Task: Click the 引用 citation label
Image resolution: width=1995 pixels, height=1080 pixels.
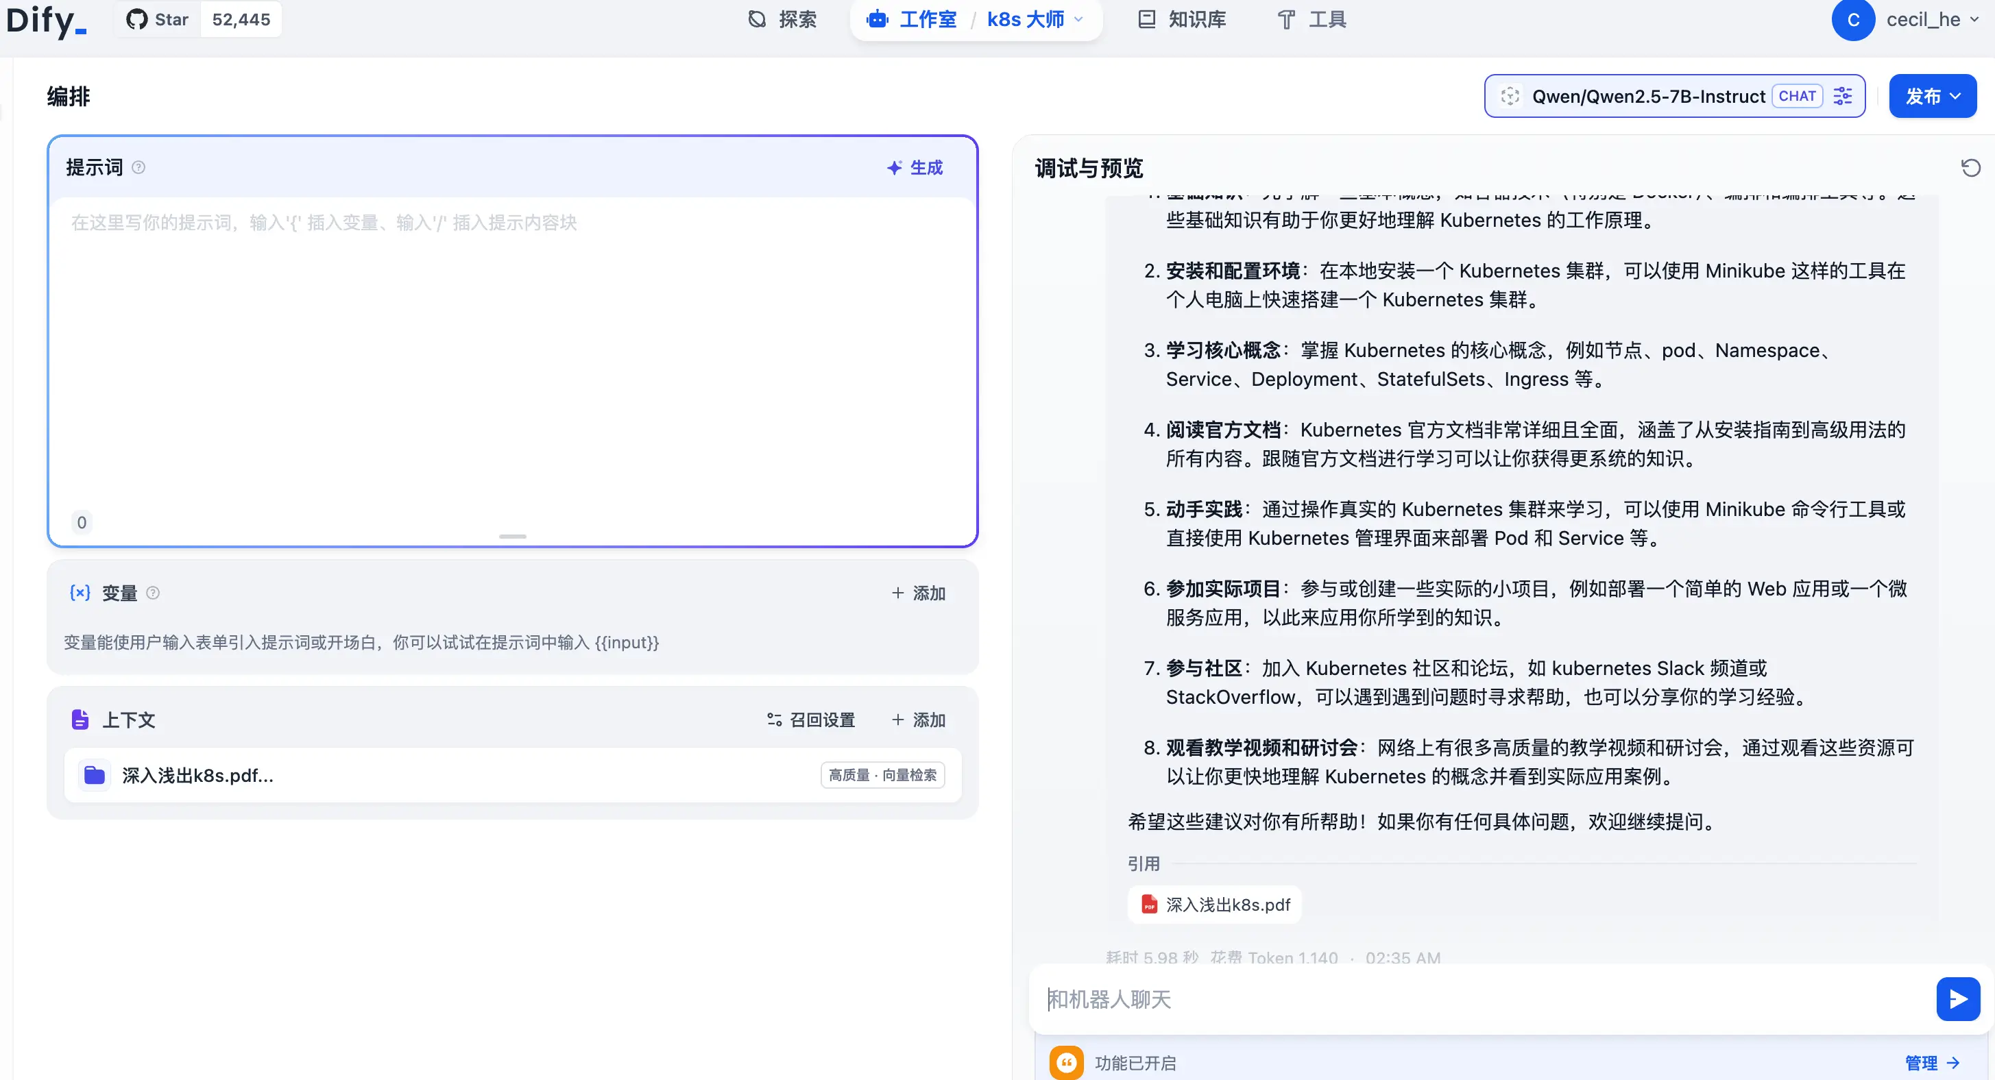Action: point(1143,863)
